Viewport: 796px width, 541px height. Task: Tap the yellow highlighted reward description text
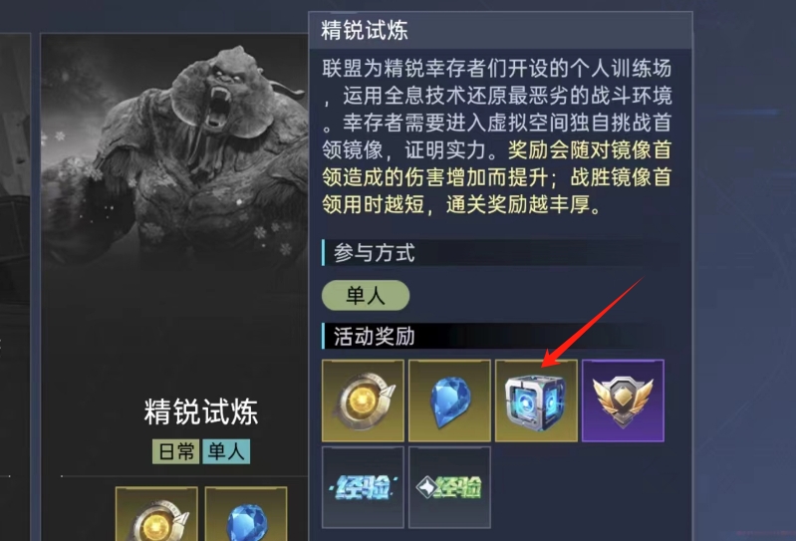pos(497,177)
